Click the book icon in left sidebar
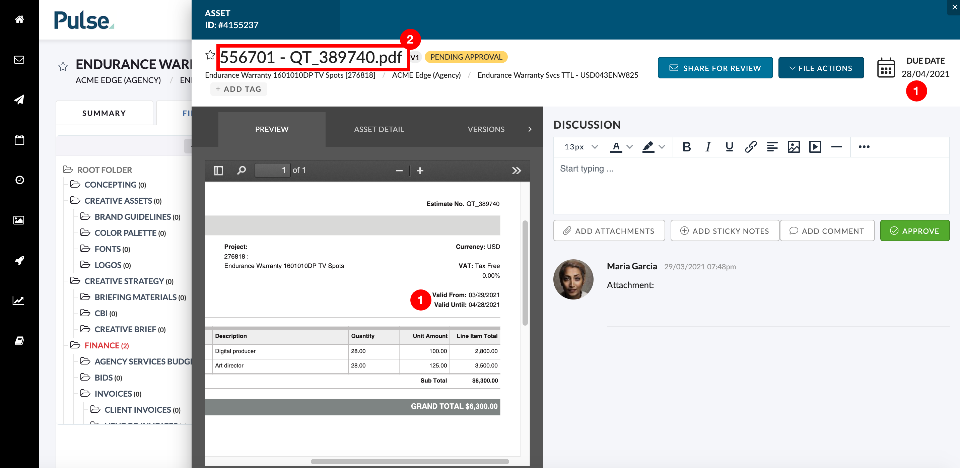 pyautogui.click(x=19, y=341)
